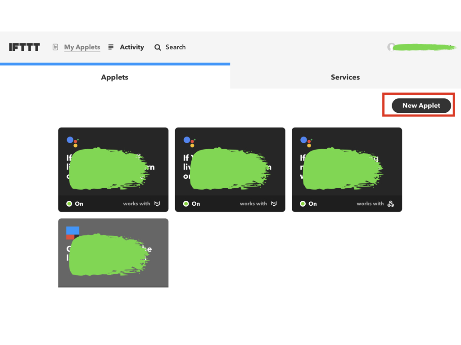Image resolution: width=461 pixels, height=345 pixels.
Task: Click the Webhooks icon on third card
Action: pos(391,203)
